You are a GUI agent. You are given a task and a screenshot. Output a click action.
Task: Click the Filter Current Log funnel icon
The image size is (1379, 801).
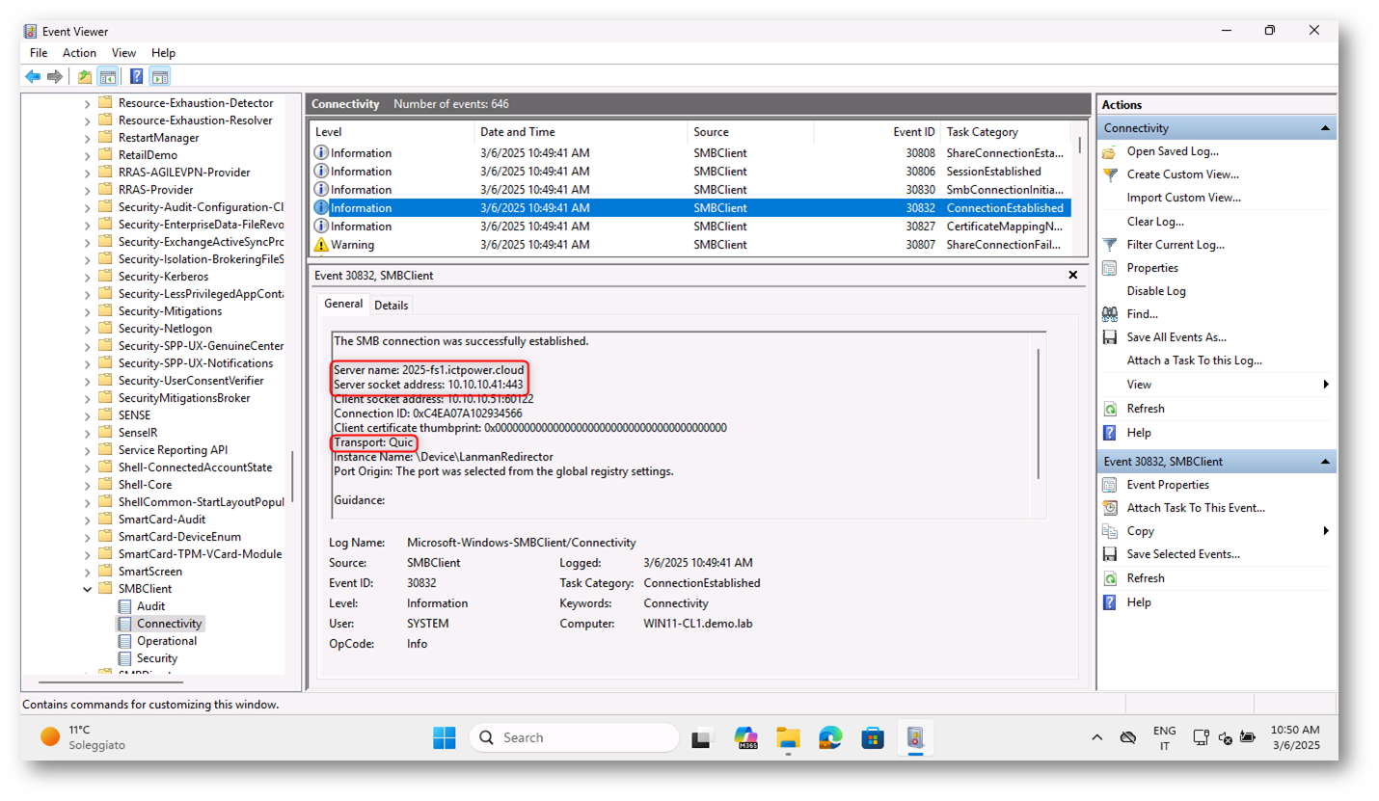(1109, 245)
